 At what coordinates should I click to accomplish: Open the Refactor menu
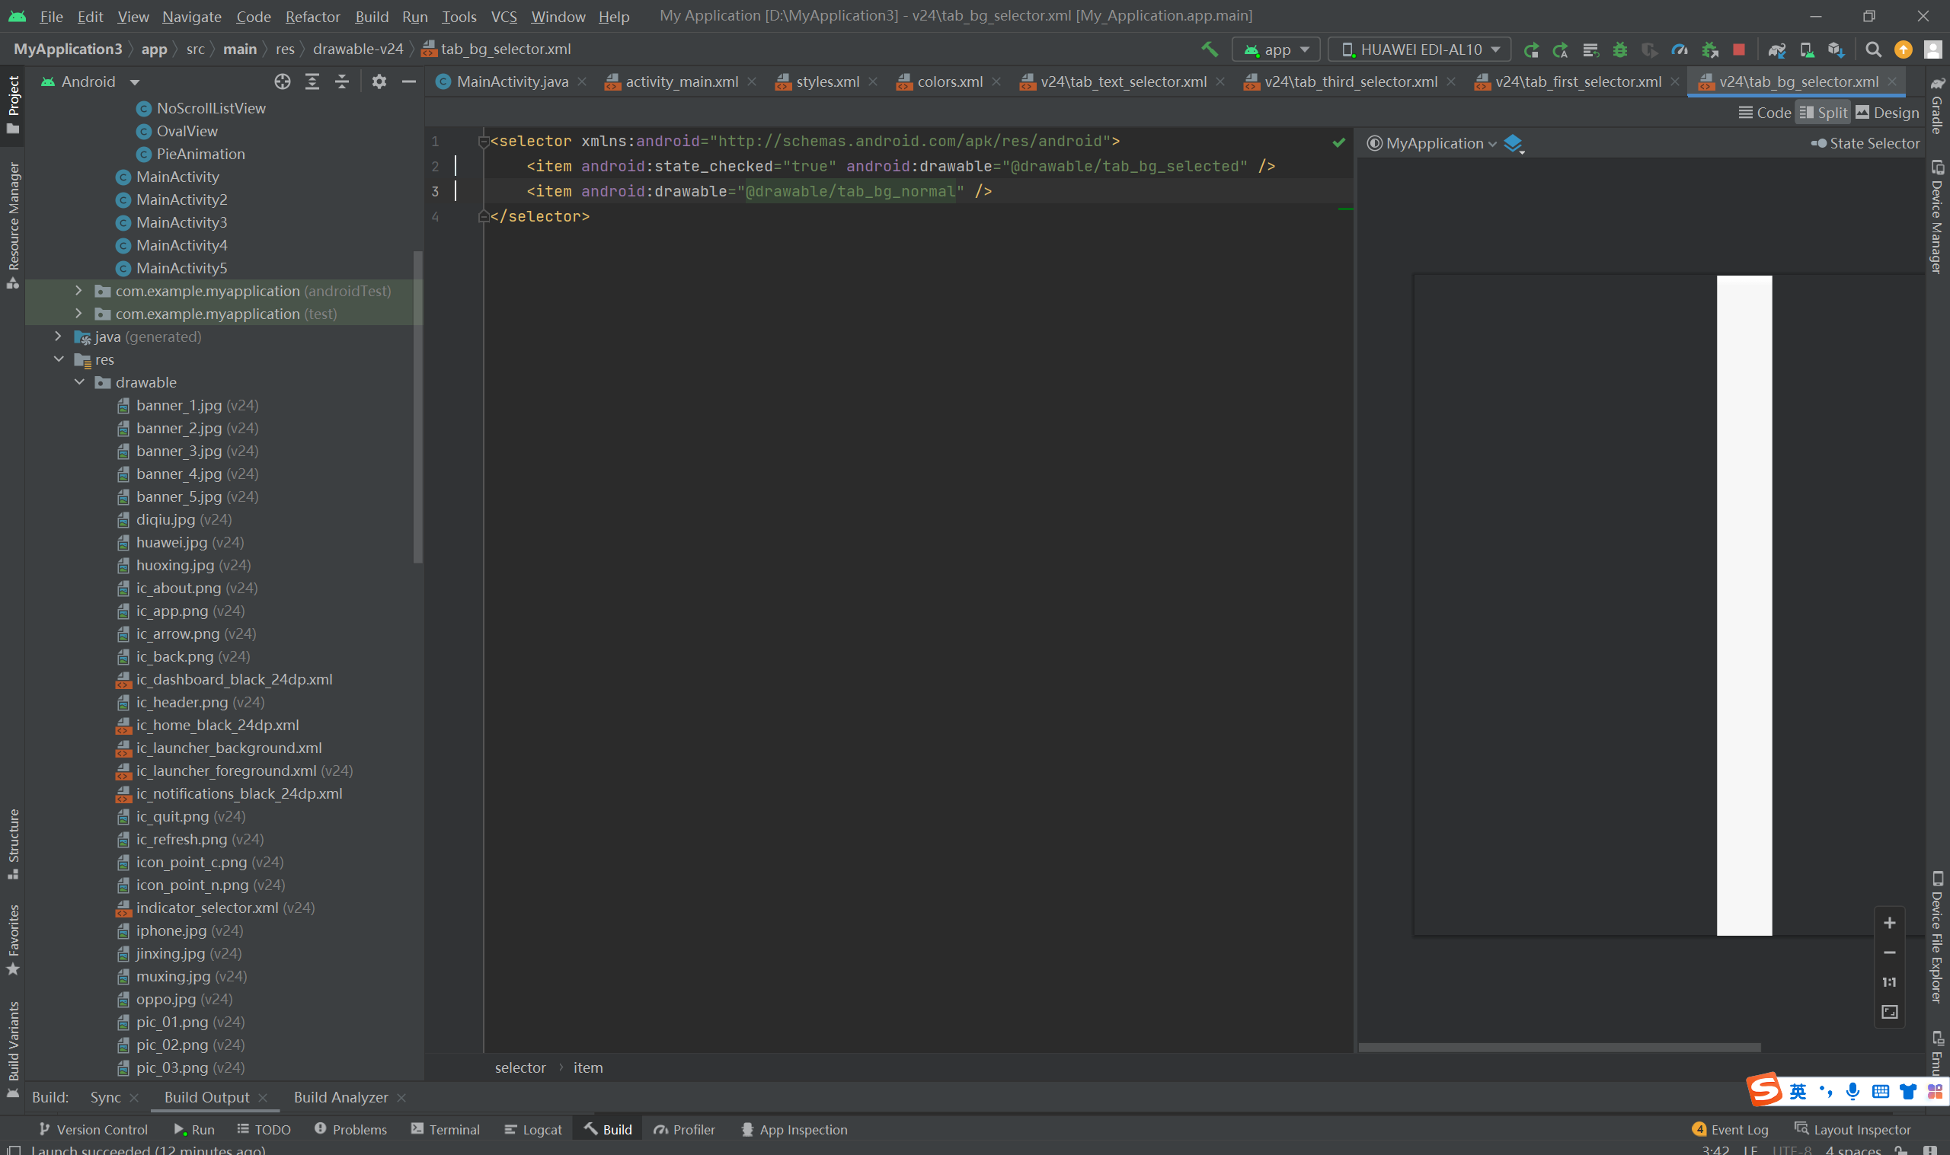[312, 16]
